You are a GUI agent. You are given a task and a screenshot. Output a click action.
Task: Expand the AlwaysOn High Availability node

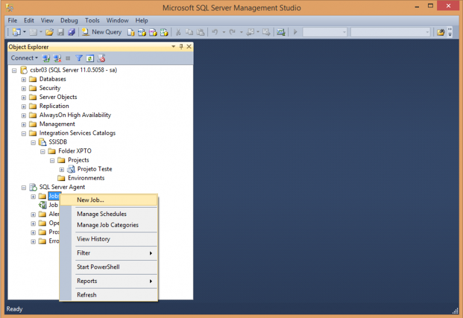pos(24,116)
